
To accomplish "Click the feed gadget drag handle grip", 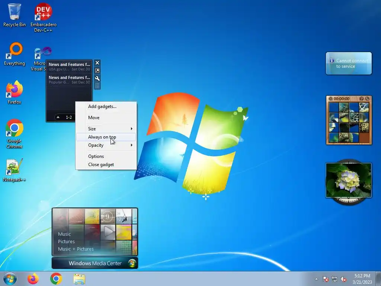I will tap(97, 86).
